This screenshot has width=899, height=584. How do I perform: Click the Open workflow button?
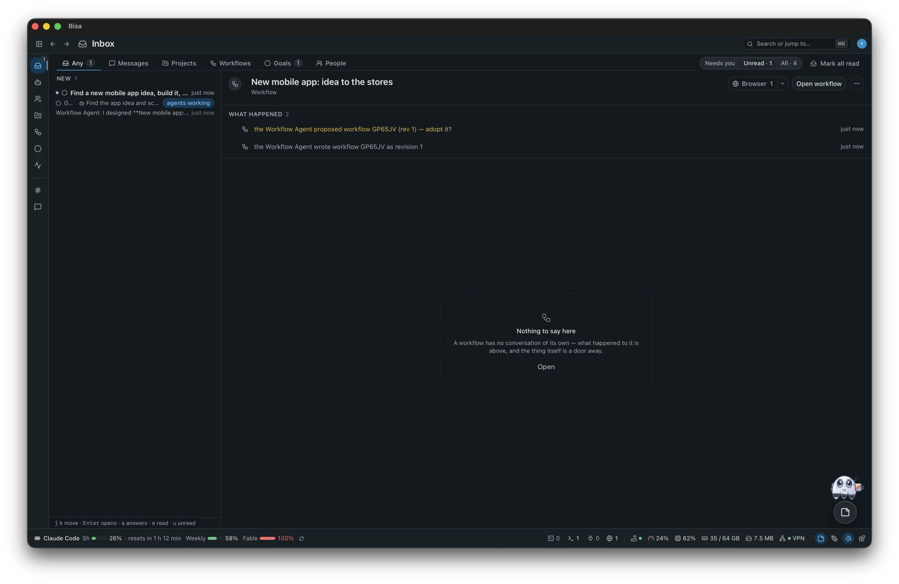819,84
